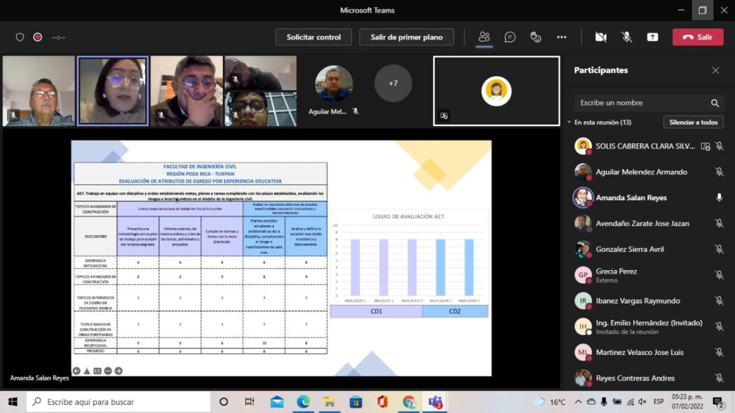Image resolution: width=735 pixels, height=413 pixels.
Task: Open the meeting chat panel
Action: (x=510, y=37)
